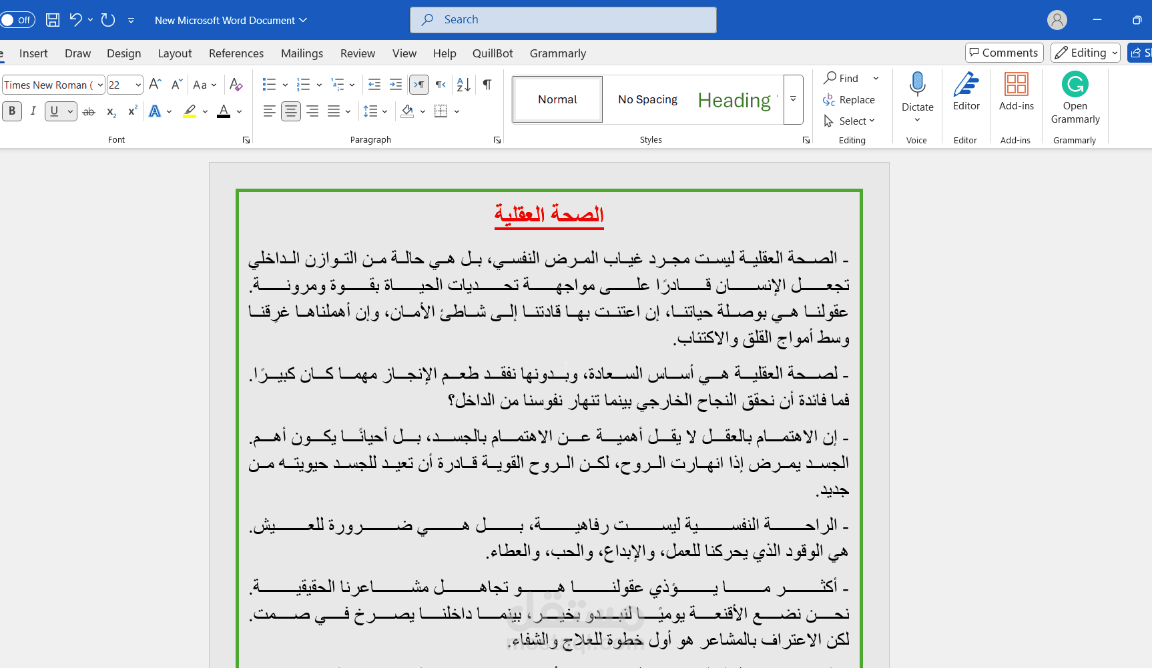Toggle center alignment
1152x668 pixels.
click(291, 111)
